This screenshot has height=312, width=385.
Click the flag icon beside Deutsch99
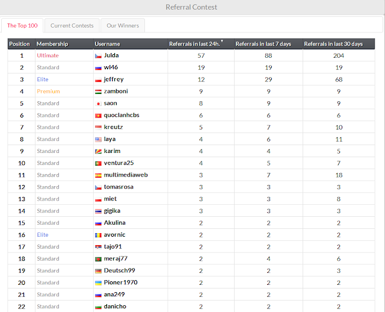[x=98, y=271]
